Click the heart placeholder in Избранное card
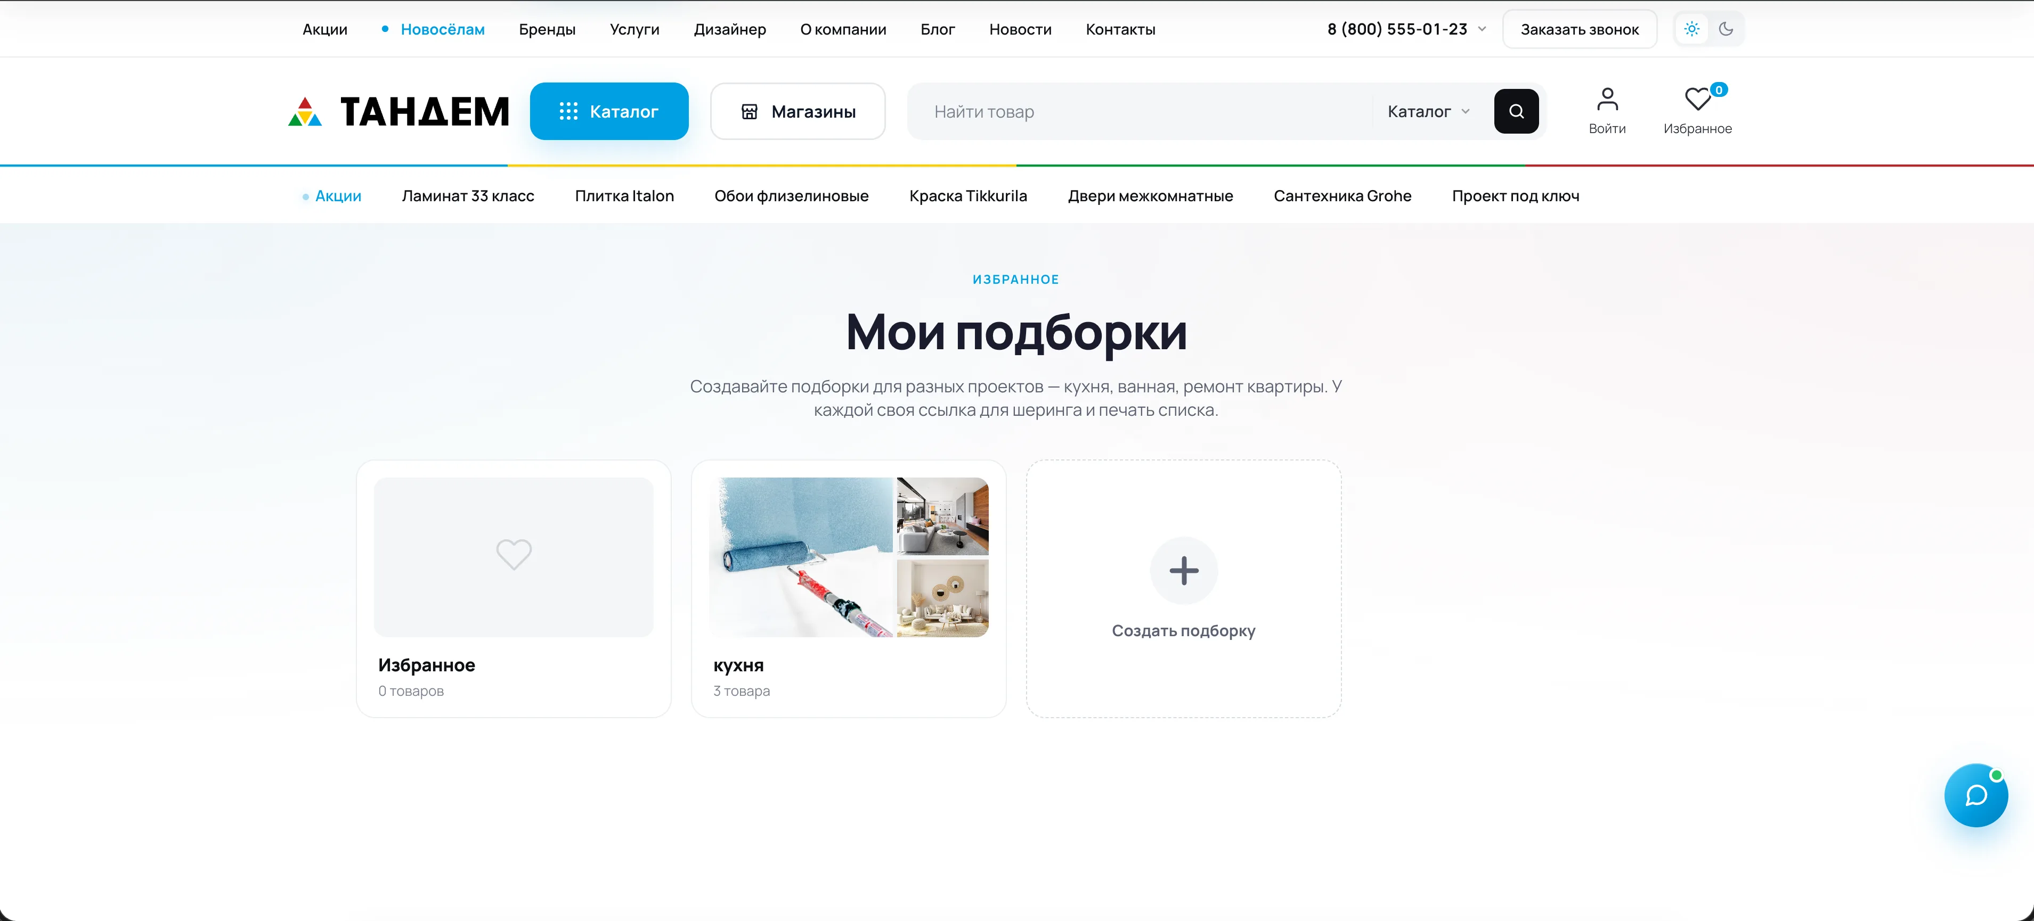The width and height of the screenshot is (2034, 921). [x=513, y=554]
